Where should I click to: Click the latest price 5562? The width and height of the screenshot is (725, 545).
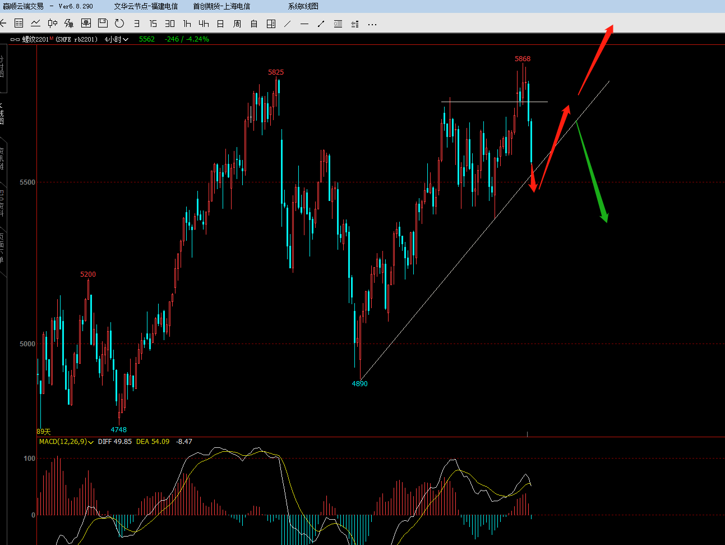coord(147,39)
